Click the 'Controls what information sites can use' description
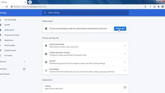This screenshot has height=93, width=165. pyautogui.click(x=82, y=72)
